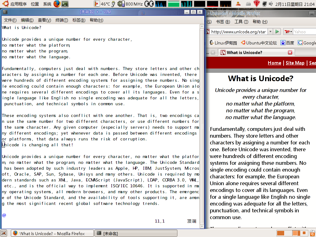Click the '顶端' indicator in VIM status line
The image size is (316, 237).
click(x=192, y=221)
